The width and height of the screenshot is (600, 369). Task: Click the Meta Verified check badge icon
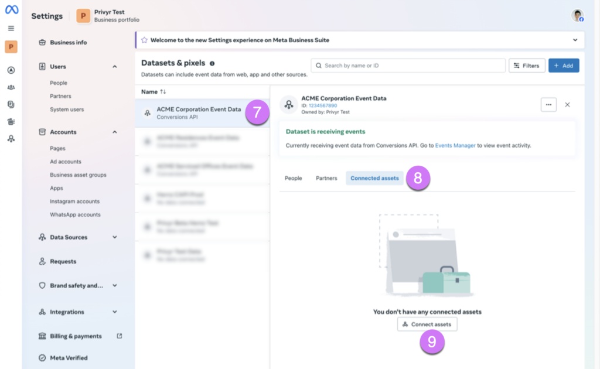pyautogui.click(x=42, y=358)
